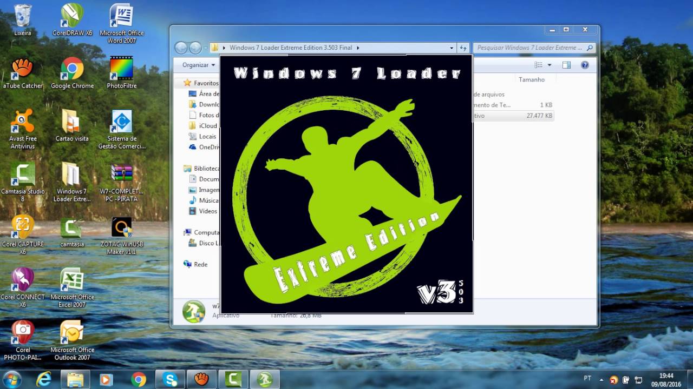Open the clock showing 19:44

click(666, 379)
